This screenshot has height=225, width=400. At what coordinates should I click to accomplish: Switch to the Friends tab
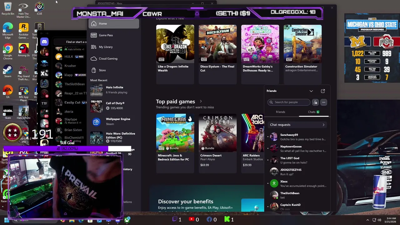(x=281, y=112)
